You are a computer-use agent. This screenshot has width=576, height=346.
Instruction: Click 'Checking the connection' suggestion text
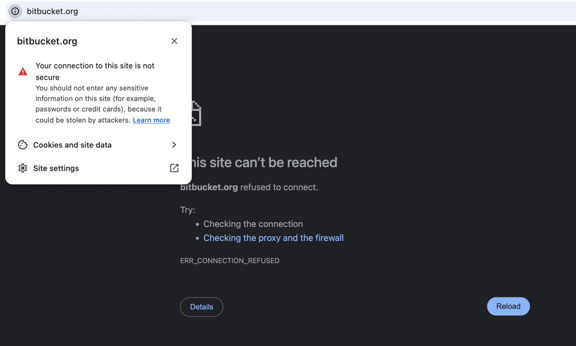tap(253, 224)
